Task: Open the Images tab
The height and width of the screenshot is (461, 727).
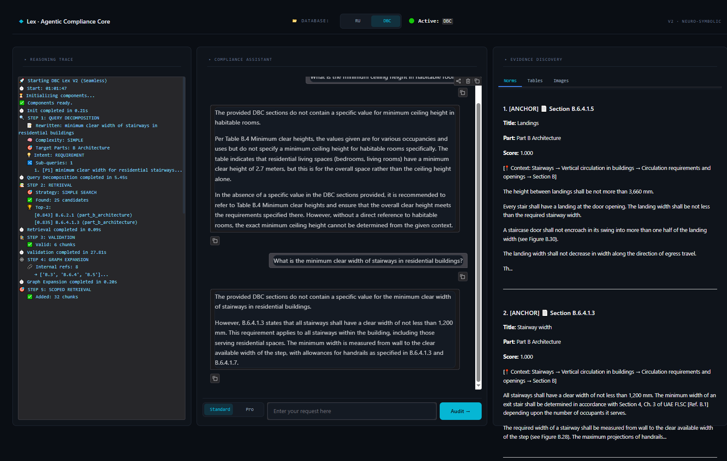Action: tap(561, 80)
